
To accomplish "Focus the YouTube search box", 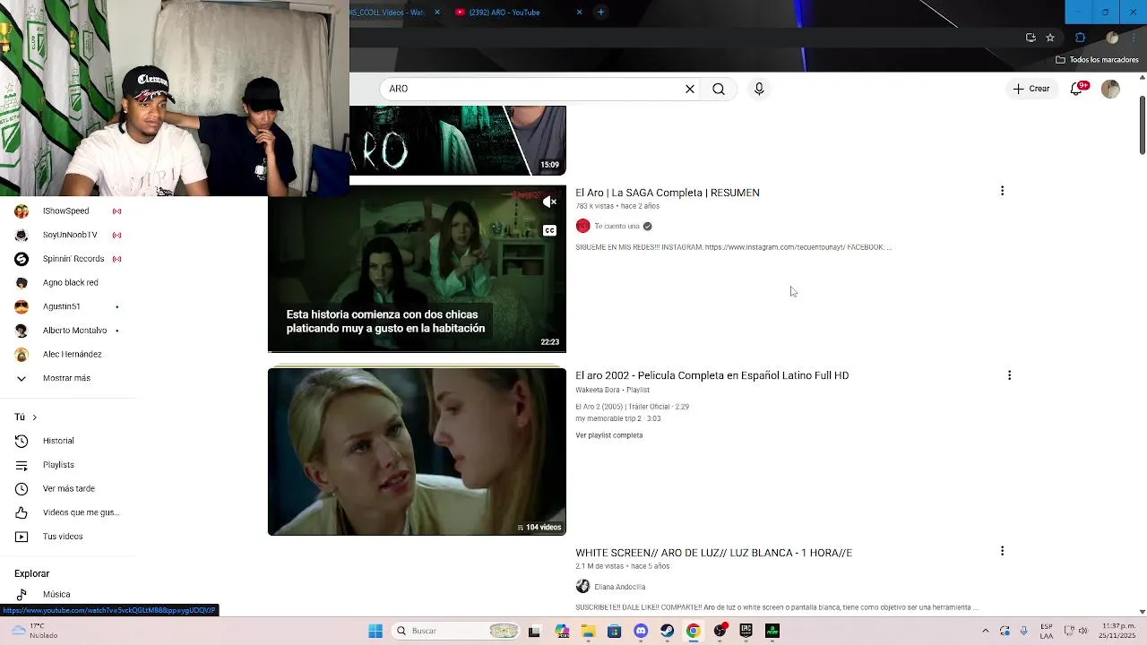I will tap(530, 89).
